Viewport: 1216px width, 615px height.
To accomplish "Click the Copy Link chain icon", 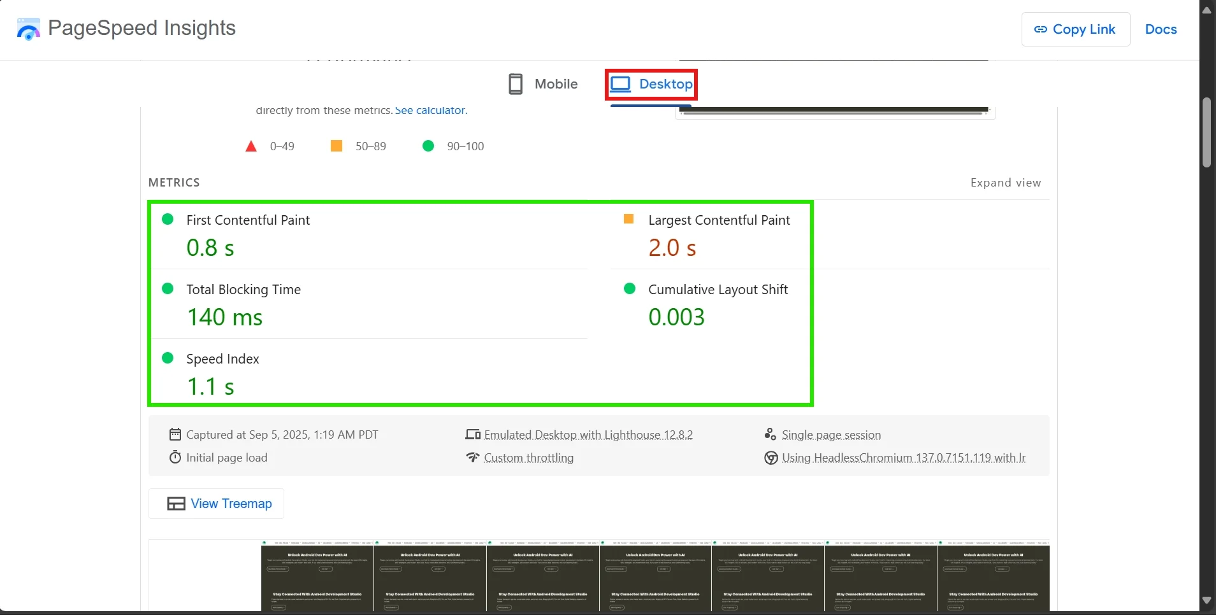I will click(1040, 29).
